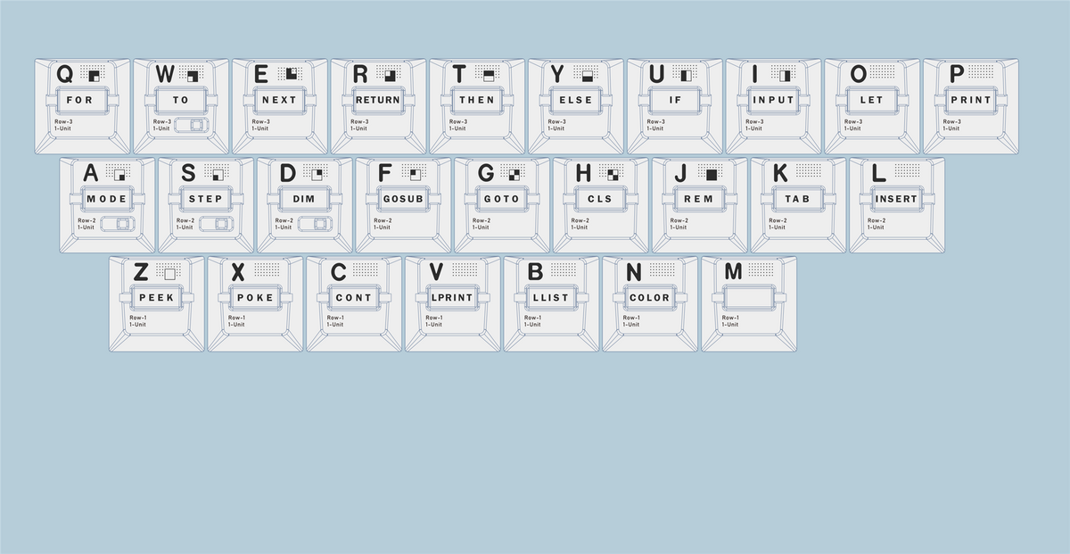1070x554 pixels.
Task: Click the GOTO keyword label
Action: [x=502, y=199]
